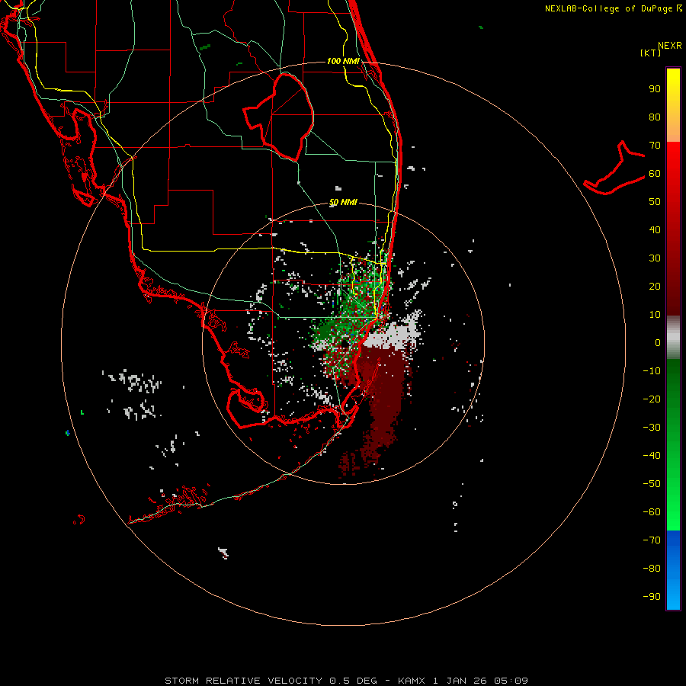Click the 100 NMI range ring label
This screenshot has height=686, width=686.
[343, 61]
